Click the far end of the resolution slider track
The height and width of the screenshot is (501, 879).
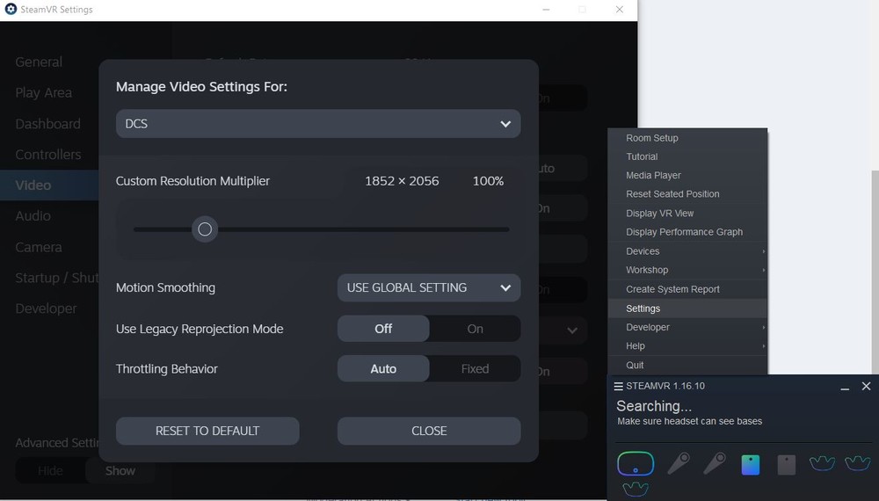pyautogui.click(x=506, y=229)
